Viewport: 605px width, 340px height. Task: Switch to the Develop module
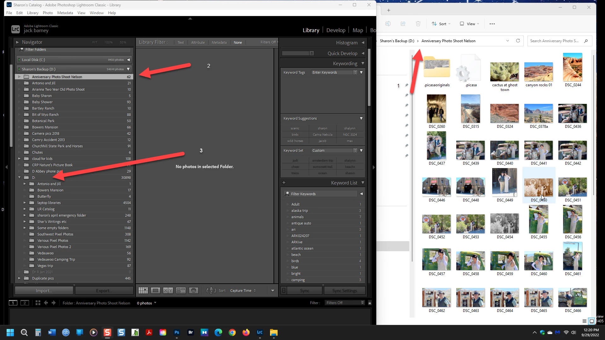pos(336,30)
